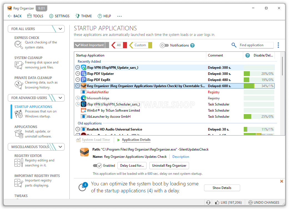The height and width of the screenshot is (209, 289).
Task: Click the Disable/Delete column help icon
Action: click(248, 55)
